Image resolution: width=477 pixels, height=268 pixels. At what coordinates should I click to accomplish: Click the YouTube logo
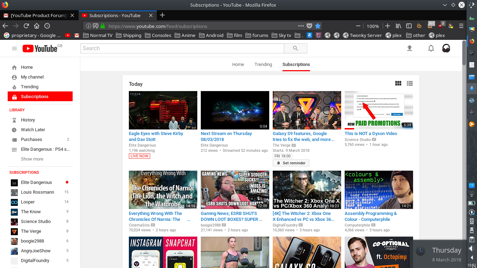[40, 49]
